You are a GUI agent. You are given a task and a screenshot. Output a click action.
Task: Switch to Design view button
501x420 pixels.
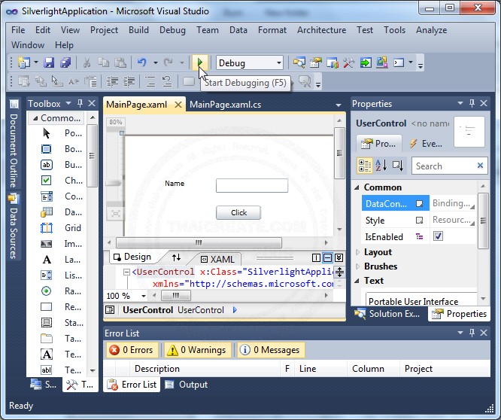(x=132, y=257)
